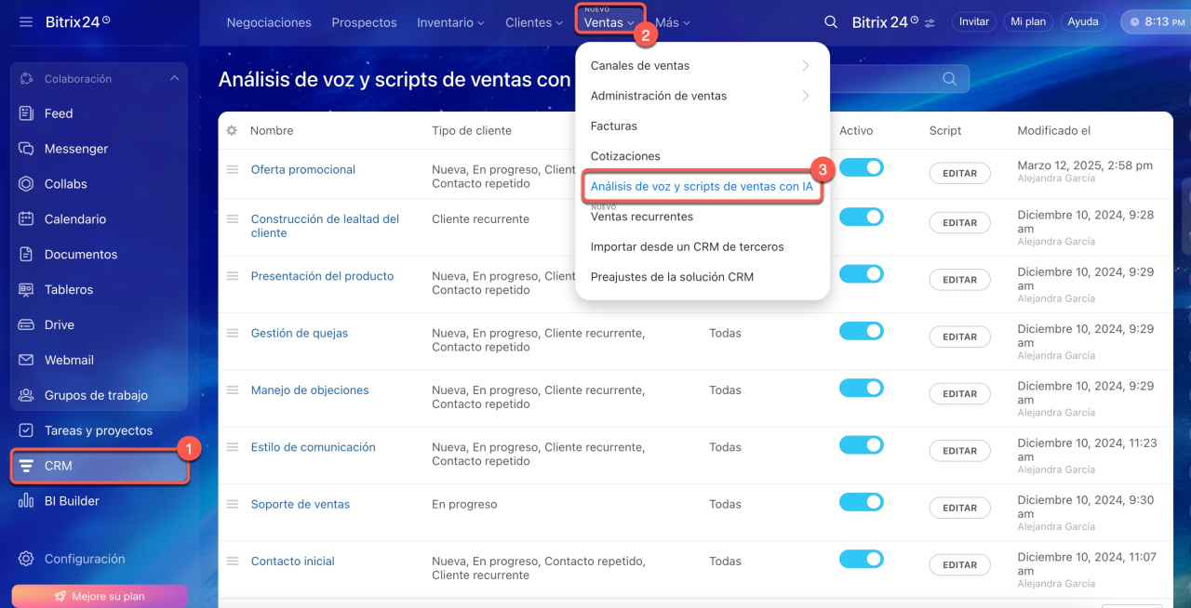Viewport: 1191px width, 608px height.
Task: Click EDITAR button for Soporte de ventas
Action: [959, 508]
